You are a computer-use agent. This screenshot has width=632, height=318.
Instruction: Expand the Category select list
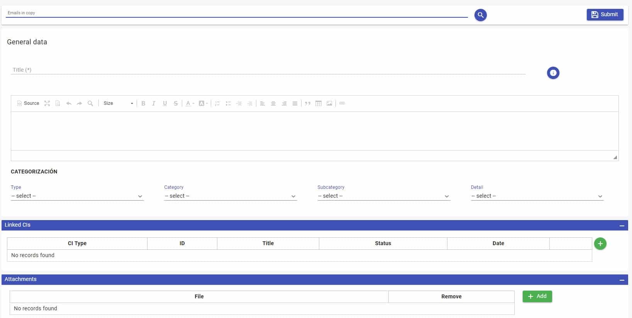coord(230,196)
